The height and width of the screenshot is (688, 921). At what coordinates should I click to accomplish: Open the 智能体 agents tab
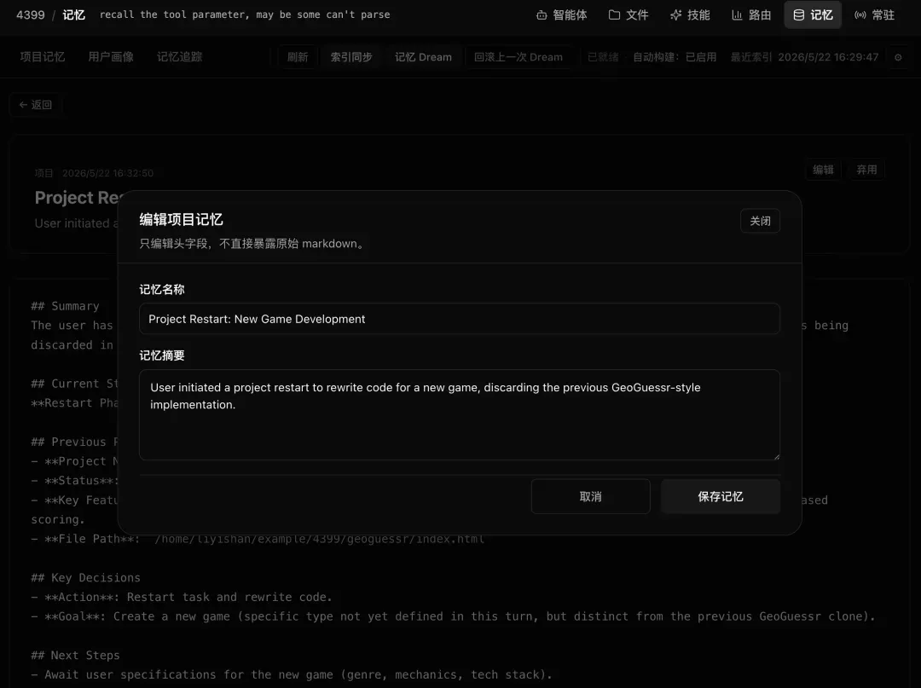(x=561, y=14)
